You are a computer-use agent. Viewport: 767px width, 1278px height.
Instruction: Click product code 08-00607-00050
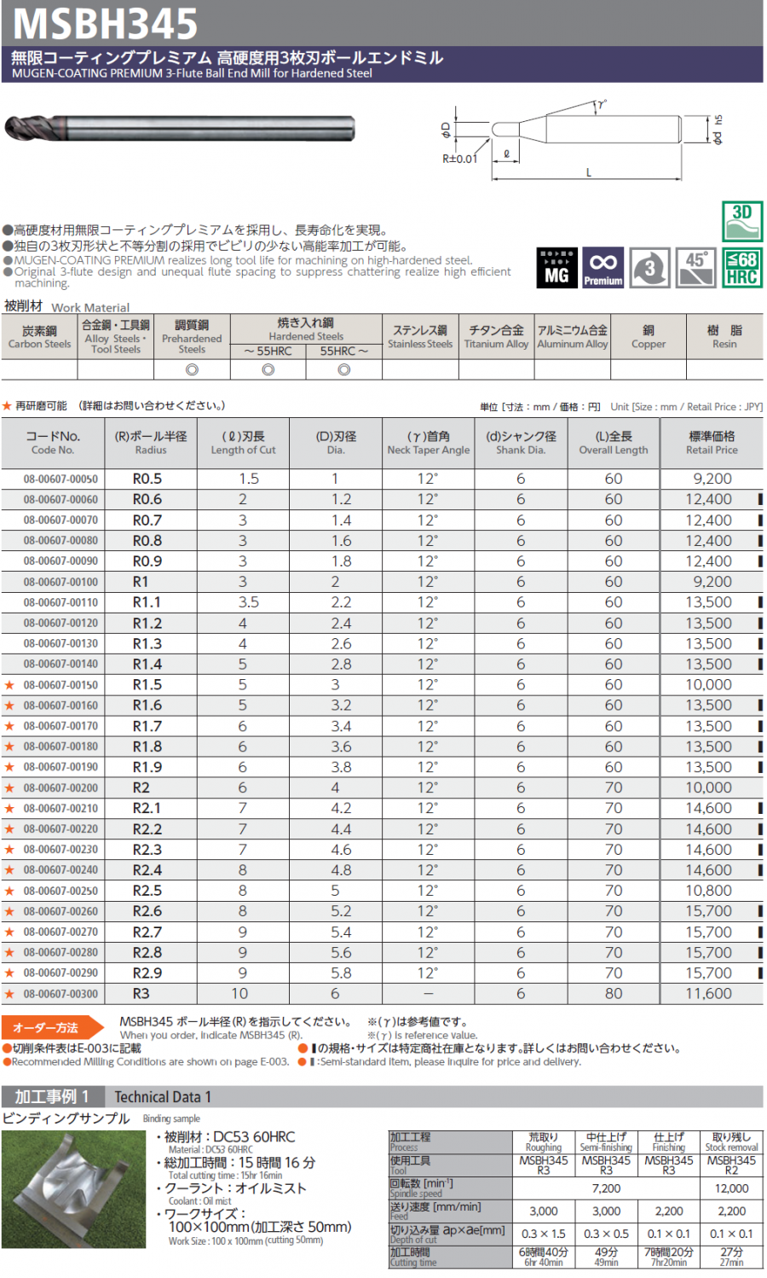click(61, 479)
